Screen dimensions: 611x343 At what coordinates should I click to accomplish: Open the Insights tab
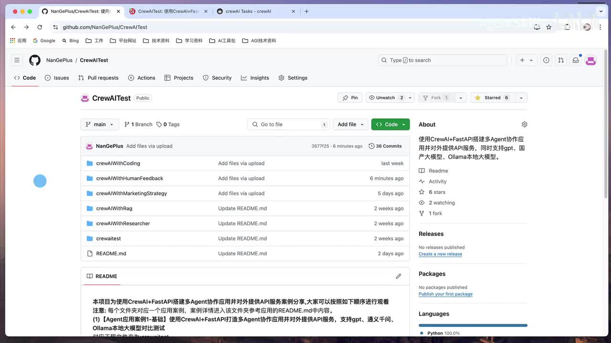(x=255, y=78)
